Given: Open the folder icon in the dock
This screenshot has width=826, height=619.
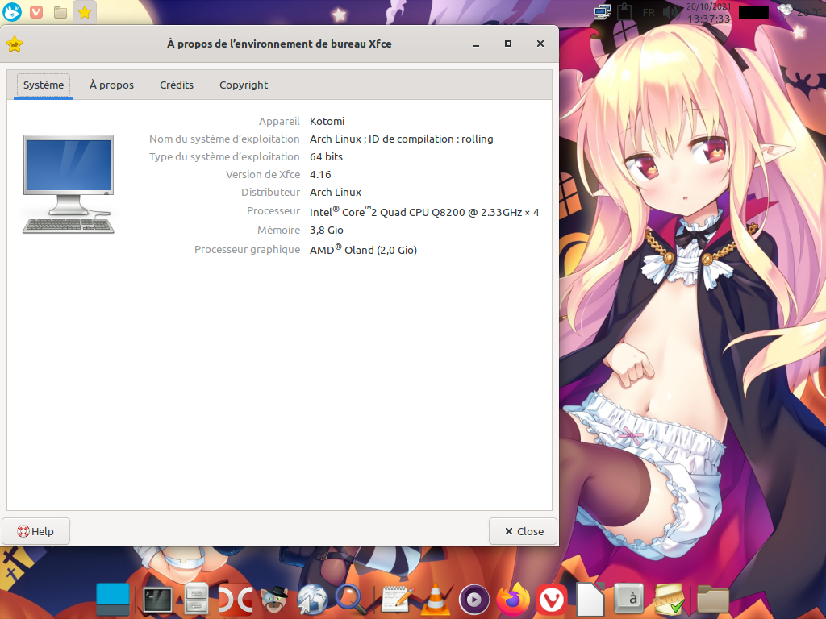Looking at the screenshot, I should (x=713, y=600).
